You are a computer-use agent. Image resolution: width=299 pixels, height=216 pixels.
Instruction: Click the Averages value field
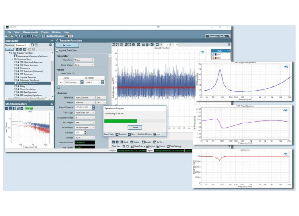tap(79, 133)
